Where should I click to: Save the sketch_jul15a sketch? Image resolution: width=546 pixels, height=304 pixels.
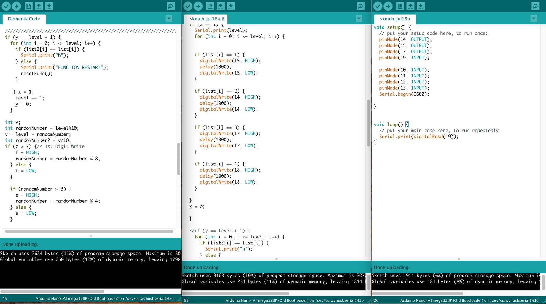pyautogui.click(x=421, y=6)
